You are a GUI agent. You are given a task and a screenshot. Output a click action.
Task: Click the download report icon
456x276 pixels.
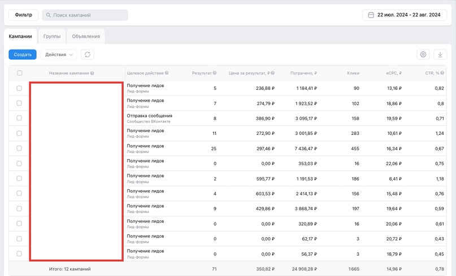[x=440, y=54]
